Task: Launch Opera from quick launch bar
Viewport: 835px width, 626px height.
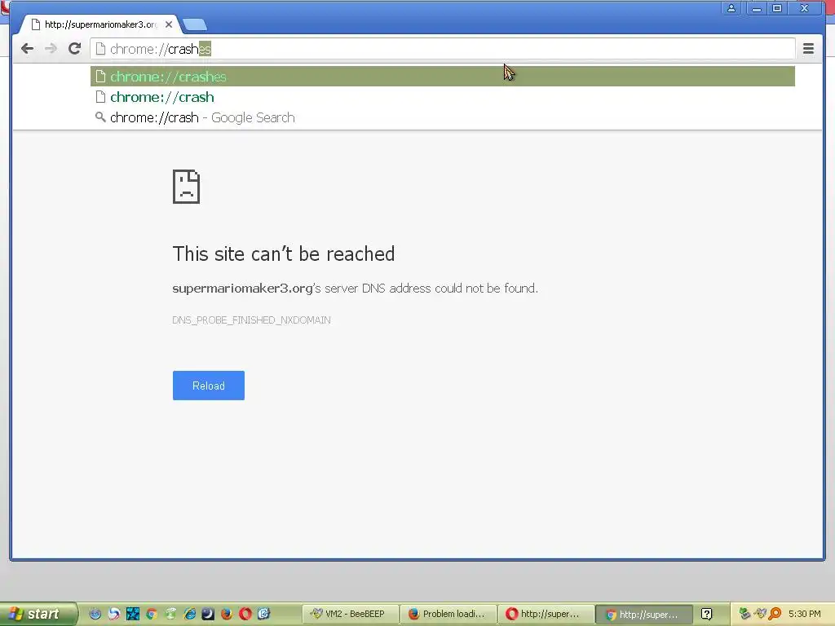Action: click(245, 614)
